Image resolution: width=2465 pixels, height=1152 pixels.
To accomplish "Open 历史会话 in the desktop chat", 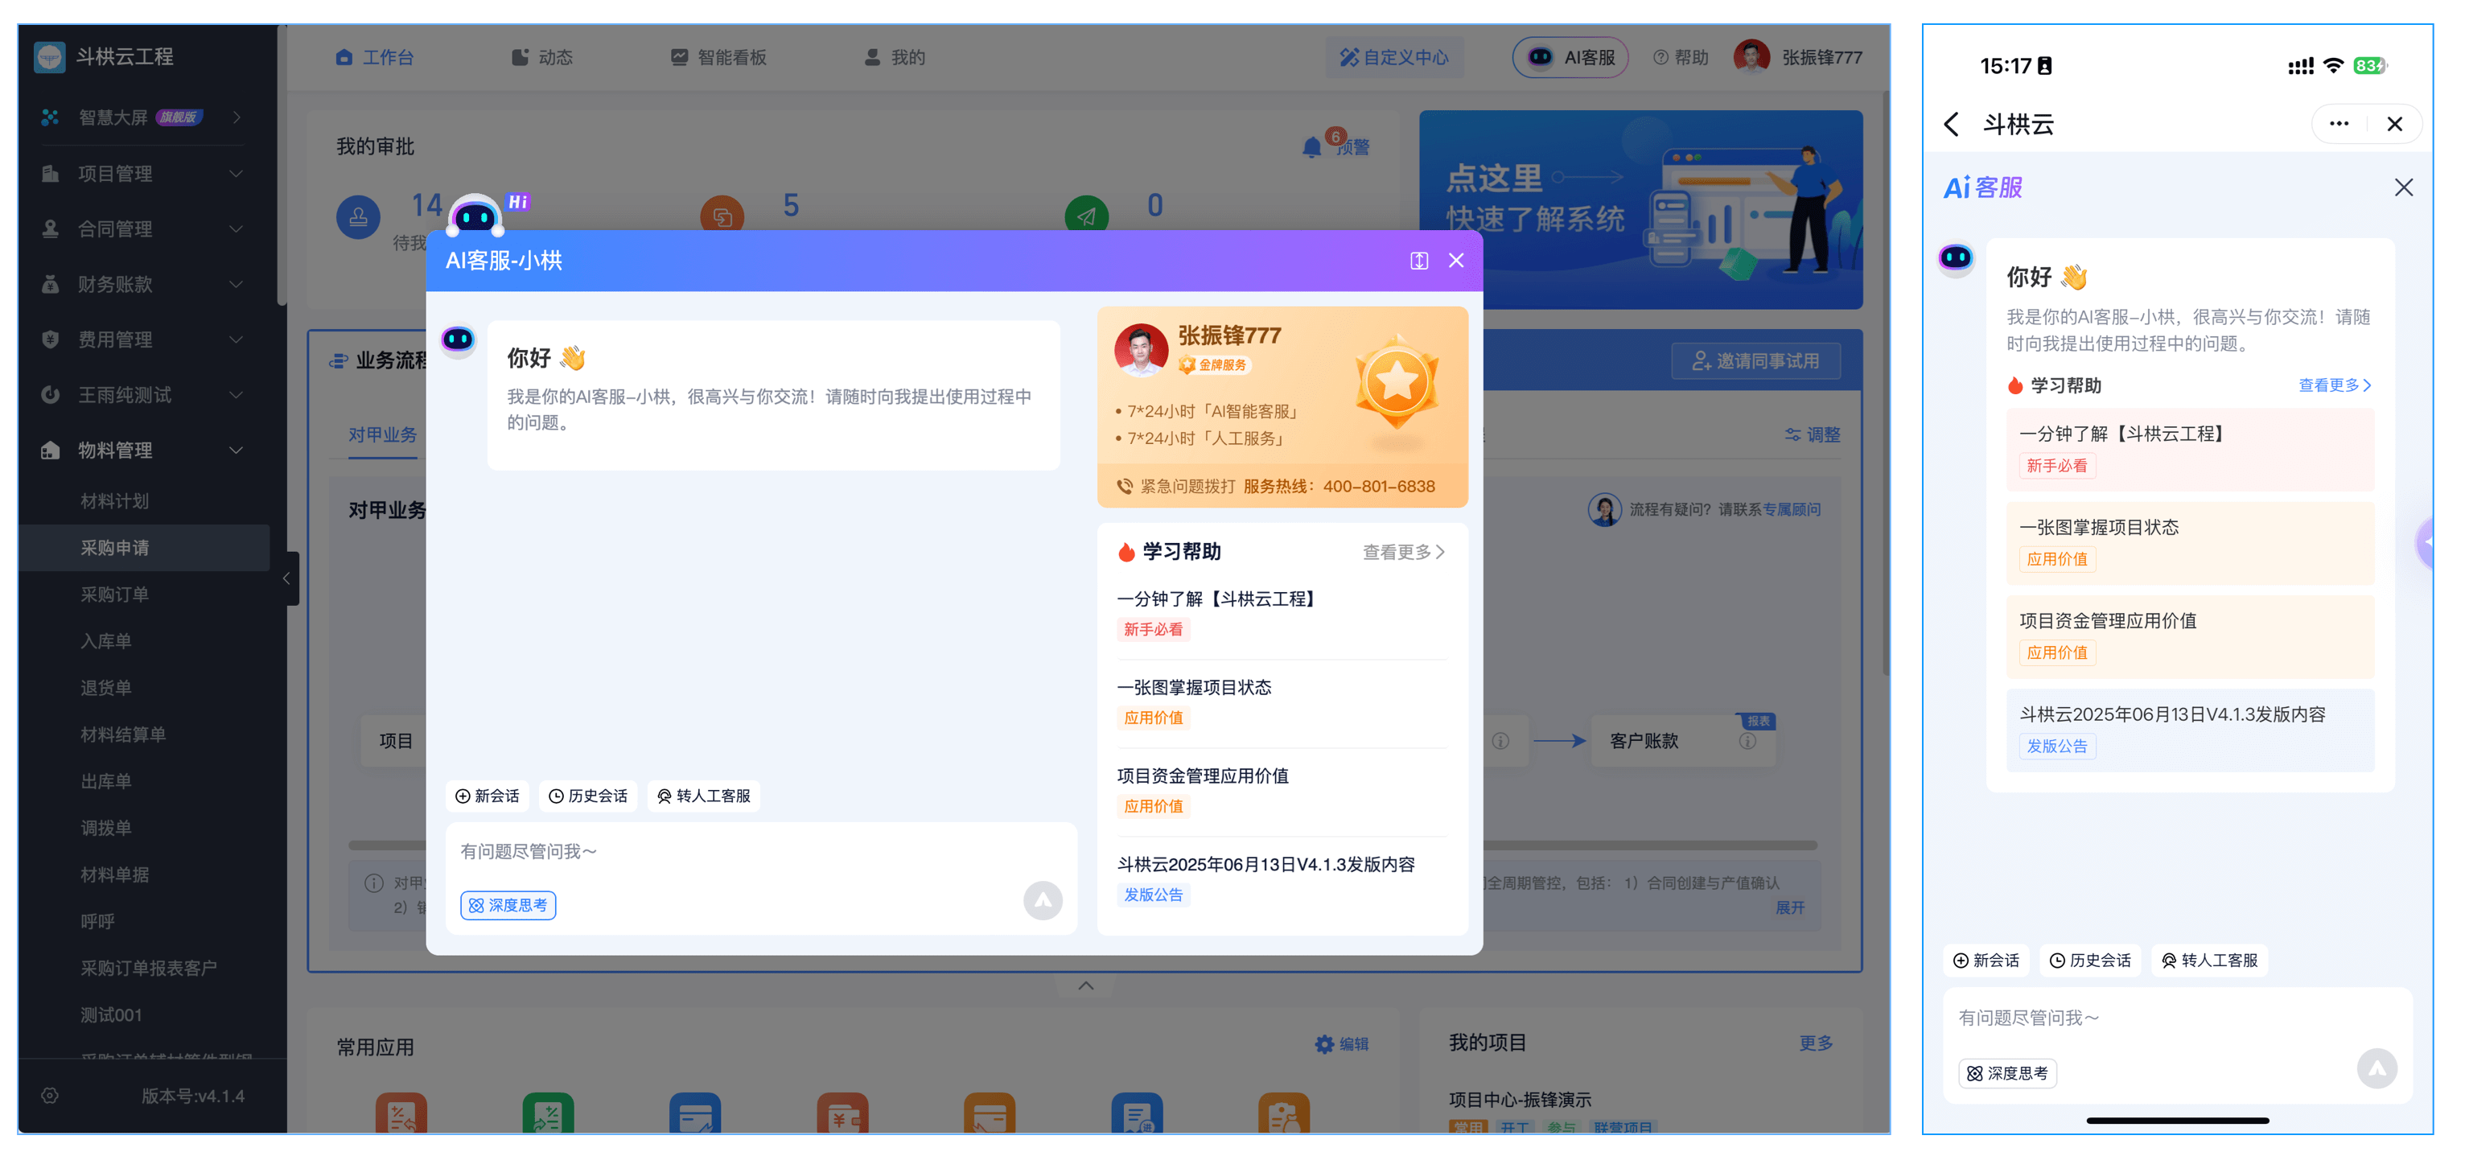I will tap(589, 797).
